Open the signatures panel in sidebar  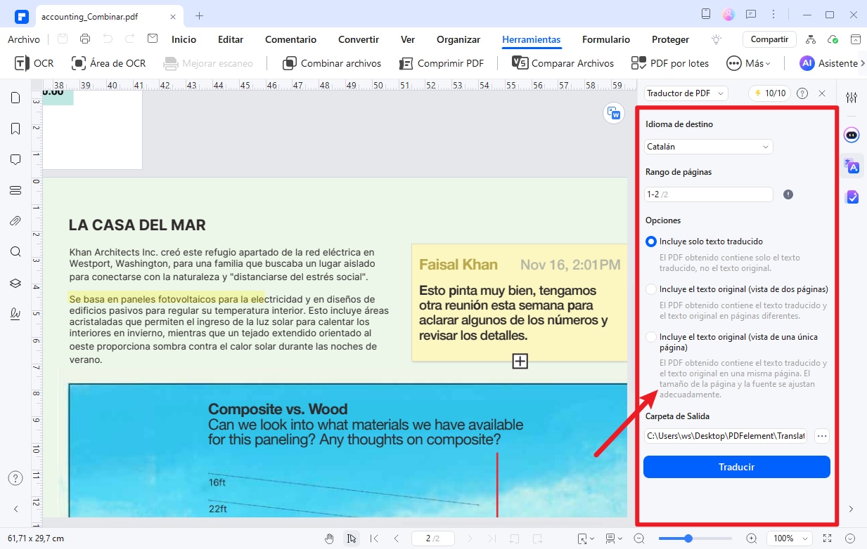pyautogui.click(x=15, y=314)
